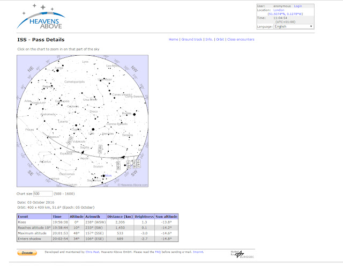
Task: Click the Heavens Above logo
Action: tap(41, 17)
